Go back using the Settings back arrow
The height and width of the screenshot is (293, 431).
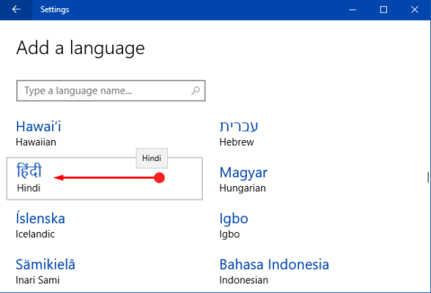coord(16,10)
